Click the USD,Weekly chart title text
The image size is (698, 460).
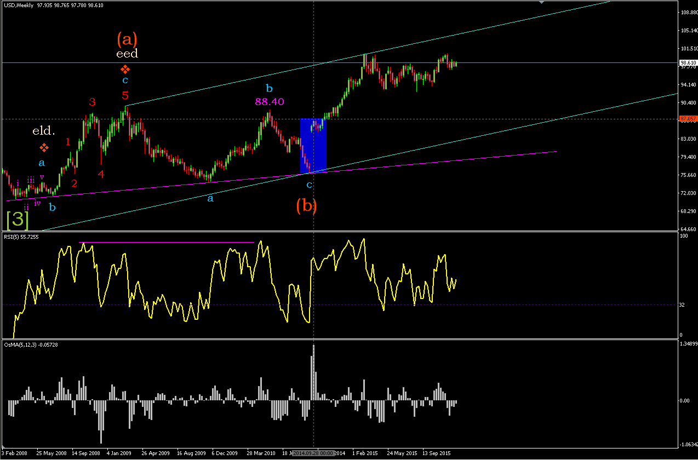(x=18, y=5)
